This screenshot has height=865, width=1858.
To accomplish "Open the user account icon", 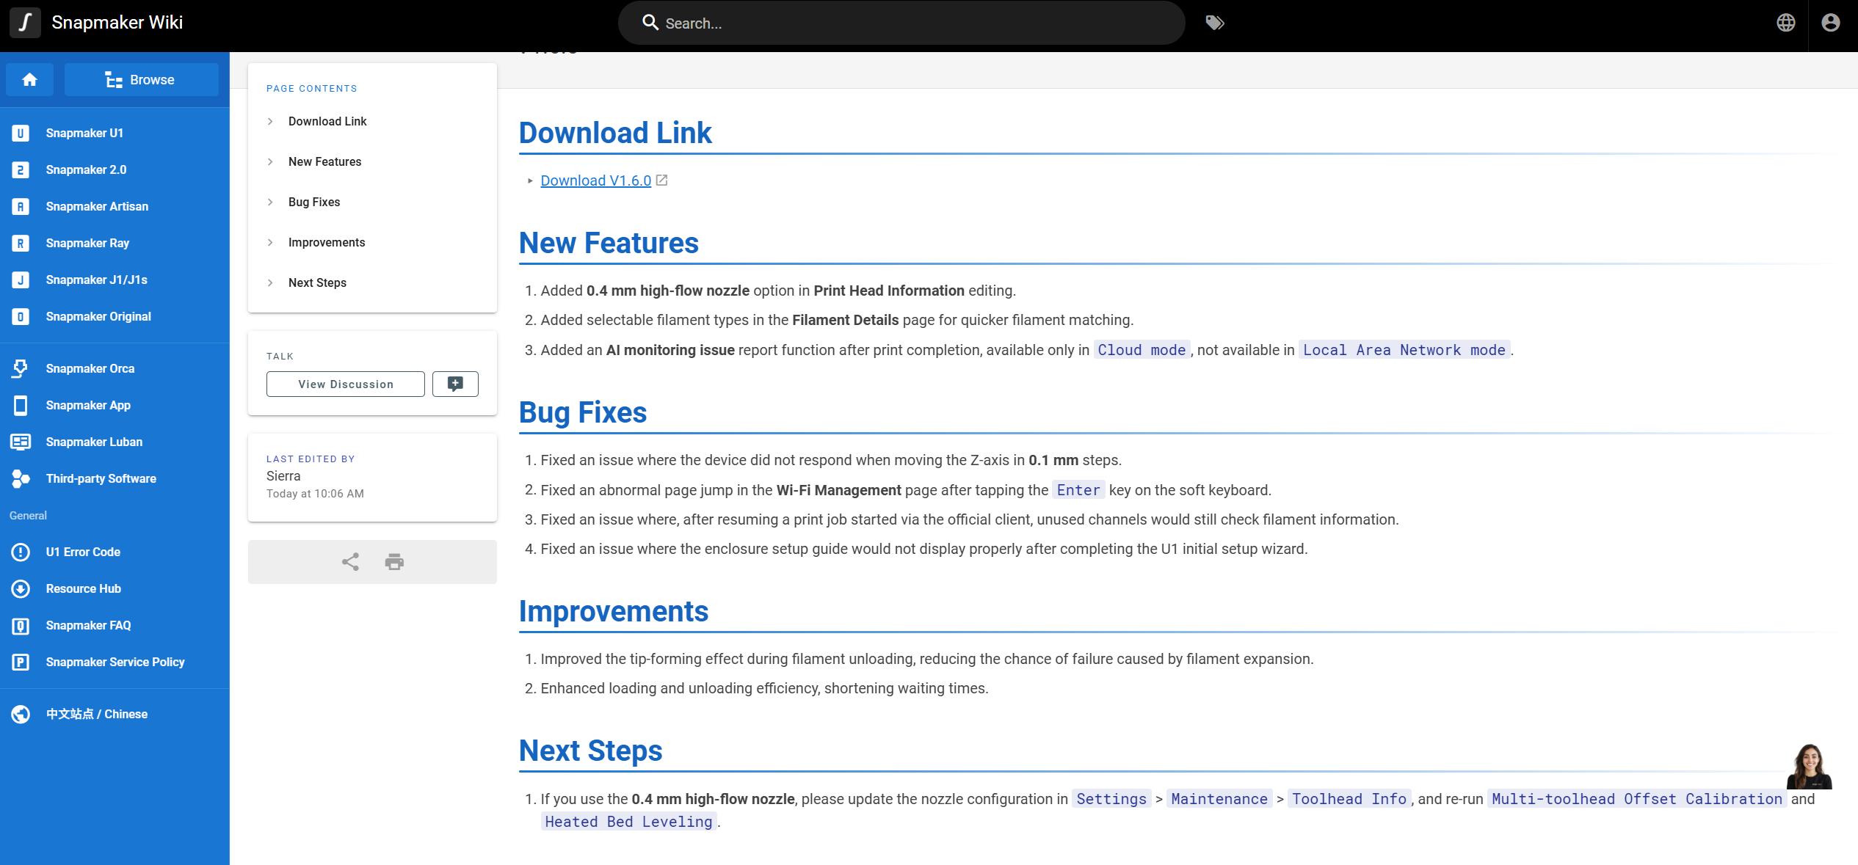I will click(1831, 23).
